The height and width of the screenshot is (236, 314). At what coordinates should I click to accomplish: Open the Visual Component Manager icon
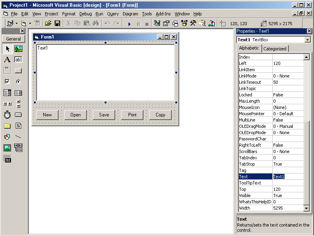point(211,24)
